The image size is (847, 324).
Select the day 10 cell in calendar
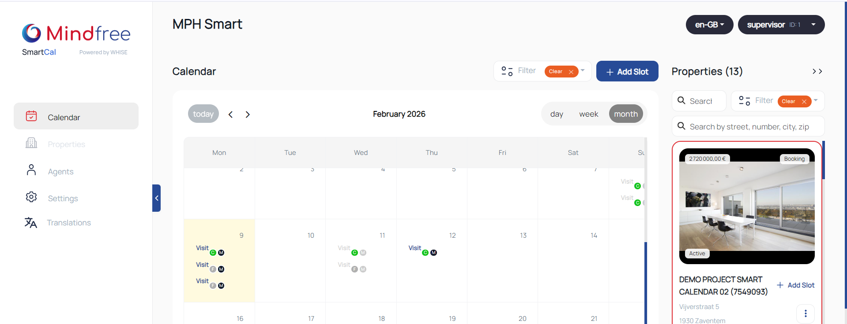click(x=290, y=261)
